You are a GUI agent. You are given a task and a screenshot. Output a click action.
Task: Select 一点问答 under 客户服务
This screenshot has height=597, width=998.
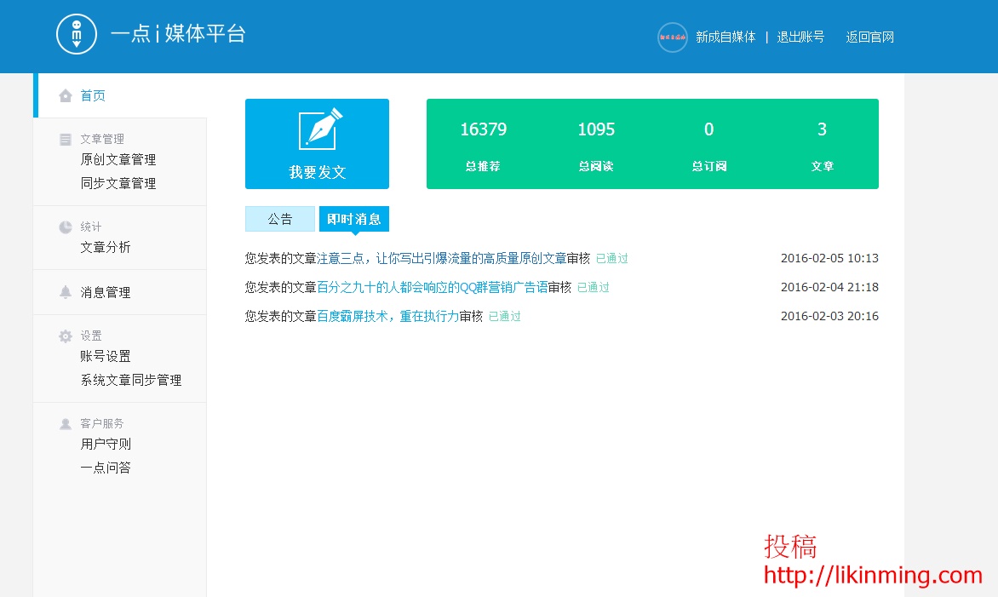click(x=106, y=467)
